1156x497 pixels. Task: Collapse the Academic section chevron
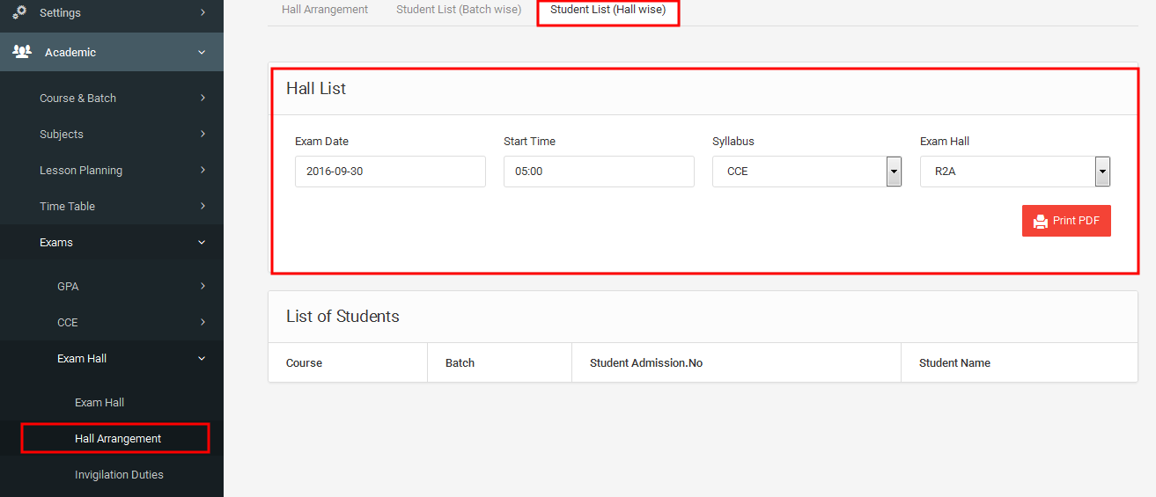pos(202,53)
